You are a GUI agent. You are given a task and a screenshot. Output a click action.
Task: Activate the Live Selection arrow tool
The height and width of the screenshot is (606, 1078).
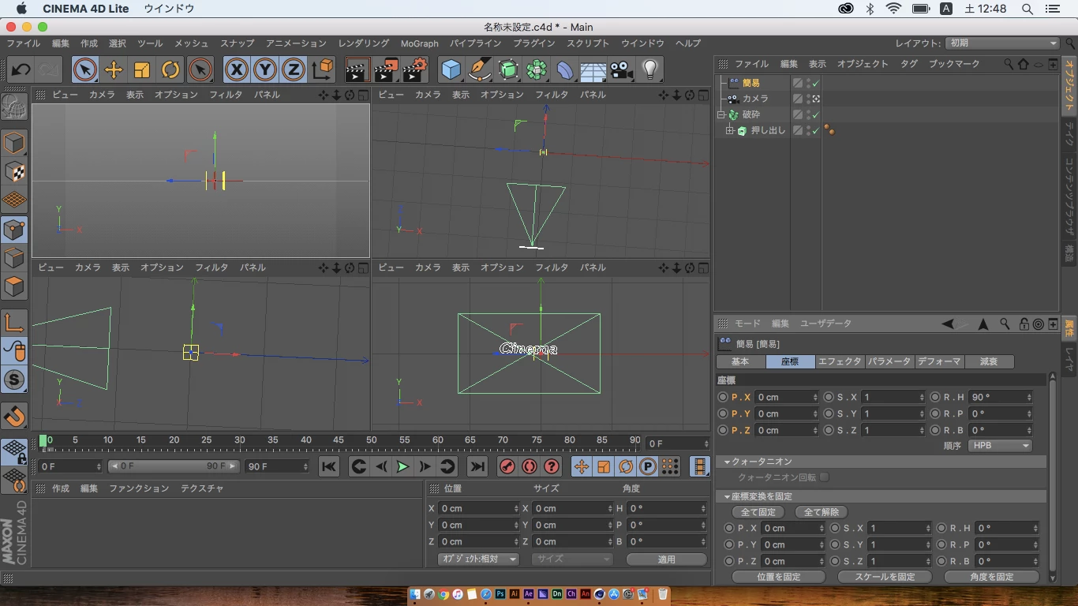point(85,69)
